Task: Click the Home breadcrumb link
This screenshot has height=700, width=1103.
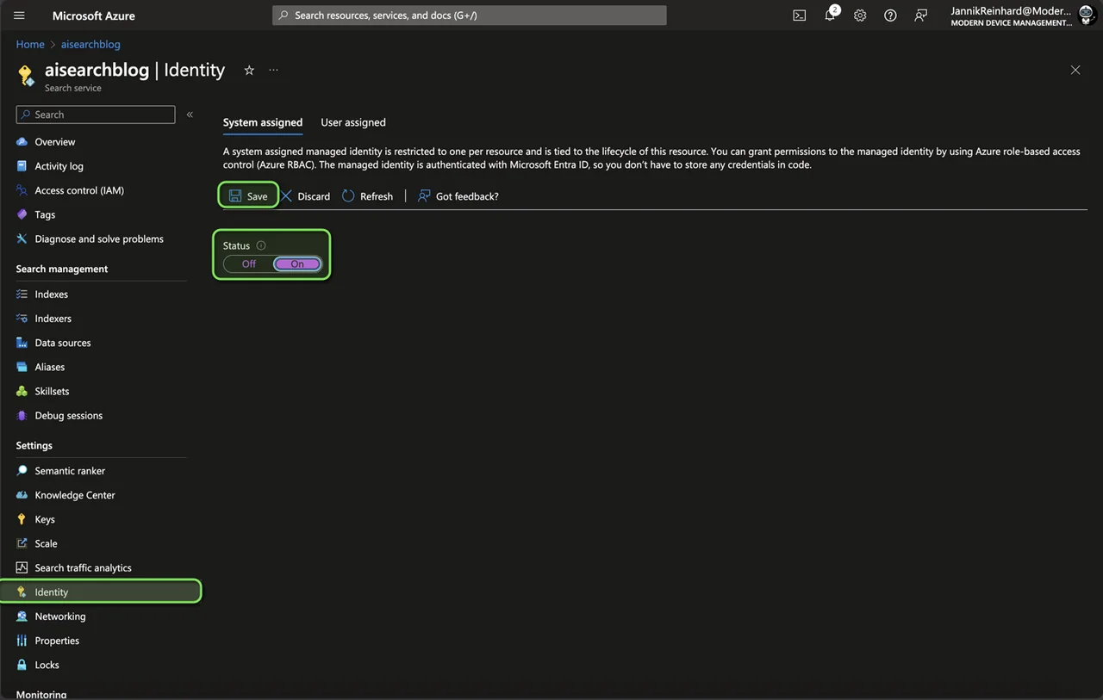Action: [x=30, y=44]
